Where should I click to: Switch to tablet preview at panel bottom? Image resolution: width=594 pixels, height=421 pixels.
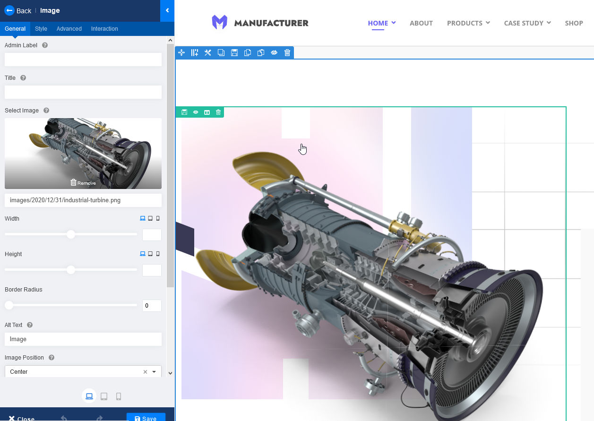click(x=104, y=396)
